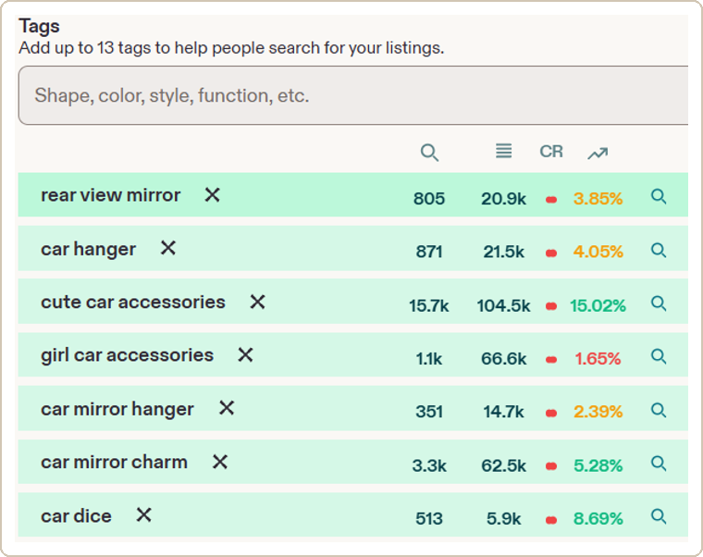Screen dimensions: 703x557
Task: Click the 3.85% trend value
Action: tap(598, 199)
